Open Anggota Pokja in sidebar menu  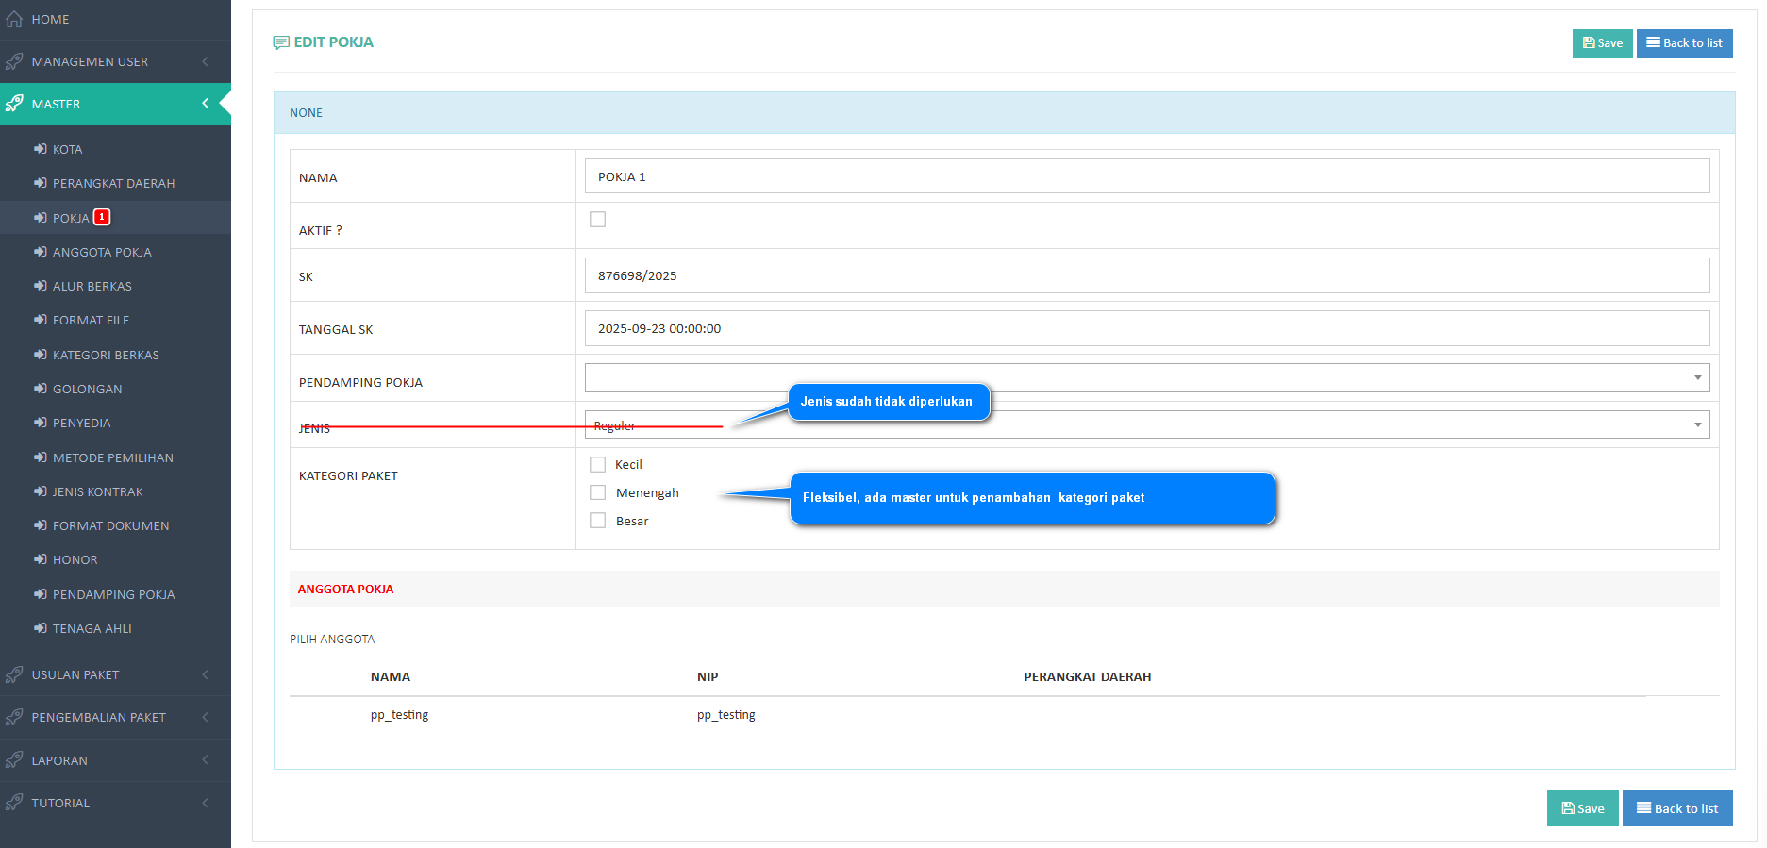[102, 252]
